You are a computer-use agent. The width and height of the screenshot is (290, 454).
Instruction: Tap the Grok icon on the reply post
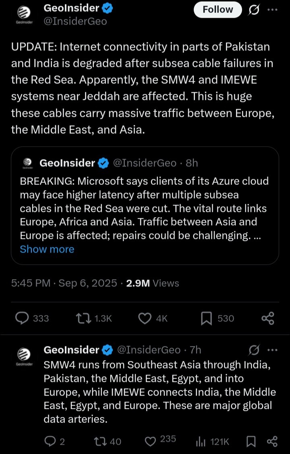pos(254,350)
